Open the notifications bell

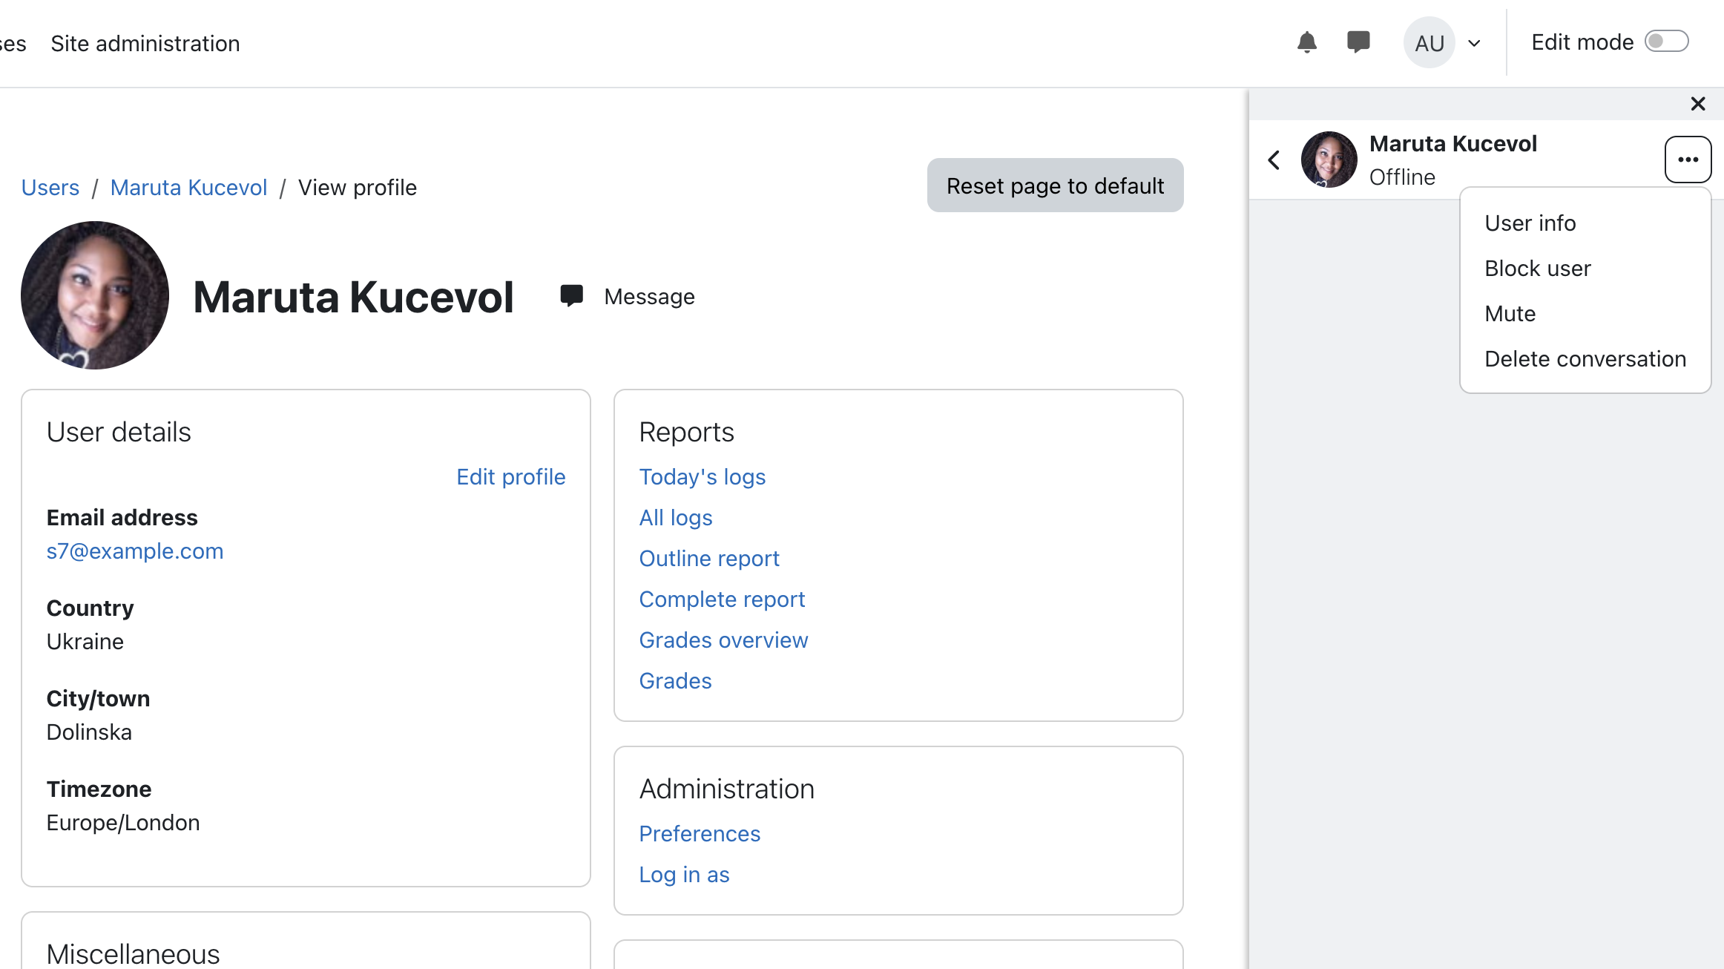point(1306,42)
